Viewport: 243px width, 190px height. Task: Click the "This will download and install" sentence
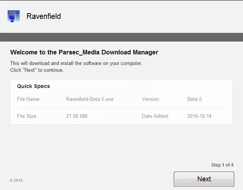coord(76,63)
